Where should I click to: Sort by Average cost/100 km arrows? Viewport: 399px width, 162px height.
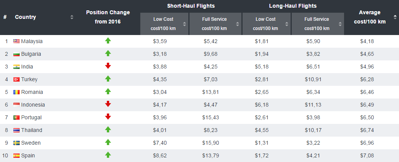395,17
